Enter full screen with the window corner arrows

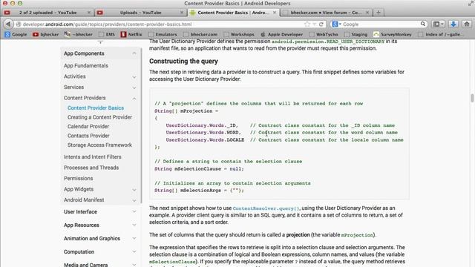(471, 3)
